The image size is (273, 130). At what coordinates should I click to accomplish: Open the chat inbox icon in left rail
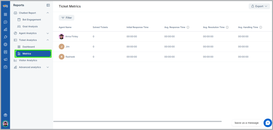coord(5,22)
